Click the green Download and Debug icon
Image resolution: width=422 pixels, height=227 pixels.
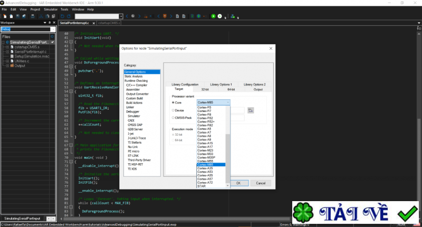click(213, 16)
